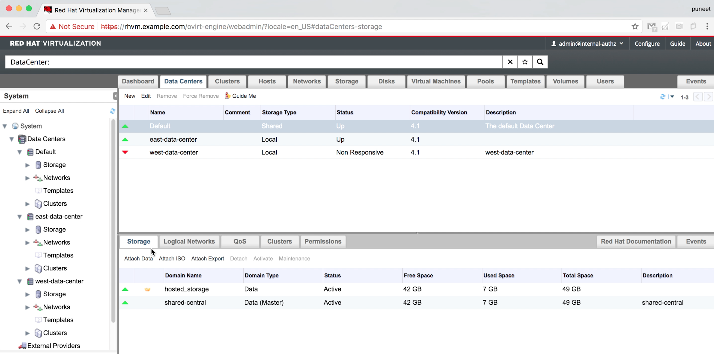Click the Expand All link
The width and height of the screenshot is (714, 354).
coord(16,111)
